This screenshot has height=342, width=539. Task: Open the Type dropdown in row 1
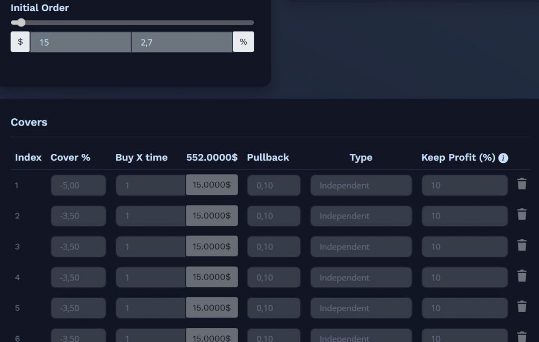[361, 185]
